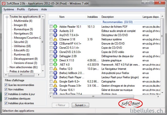Screen dimensions: 167x115
Task: Collapse the 'Toutes les applications' tree node
Action: [x=7, y=17]
